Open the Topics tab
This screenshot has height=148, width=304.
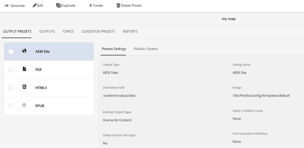click(68, 31)
